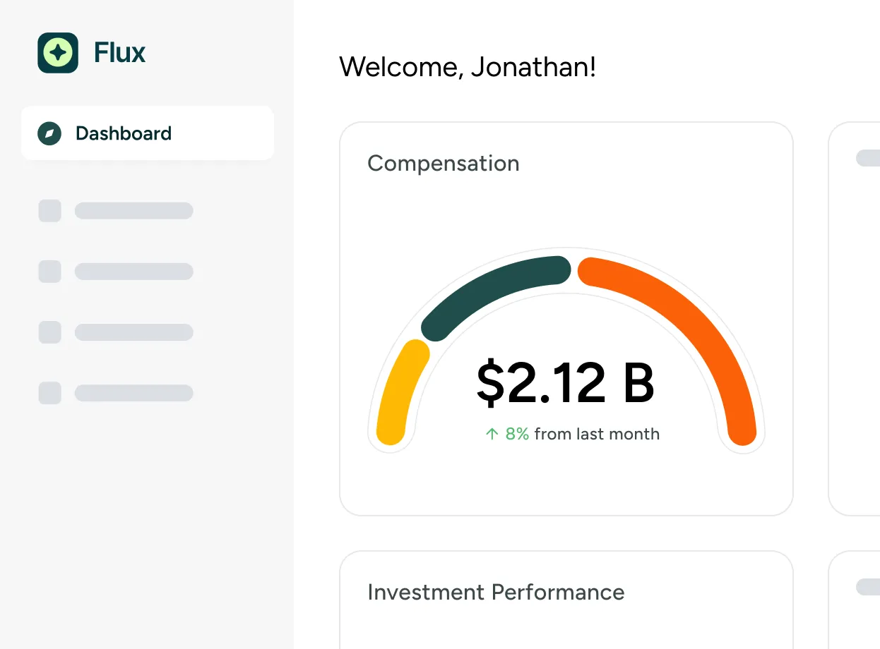880x649 pixels.
Task: Select the second placeholder sidebar menu label
Action: pyautogui.click(x=133, y=272)
